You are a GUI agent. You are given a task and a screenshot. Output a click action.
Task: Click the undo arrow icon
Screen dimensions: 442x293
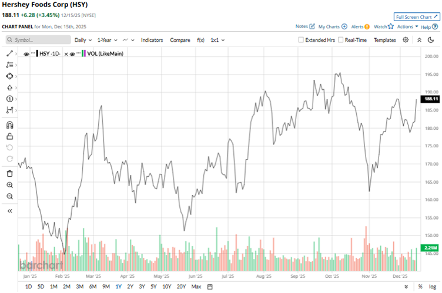pyautogui.click(x=9, y=147)
